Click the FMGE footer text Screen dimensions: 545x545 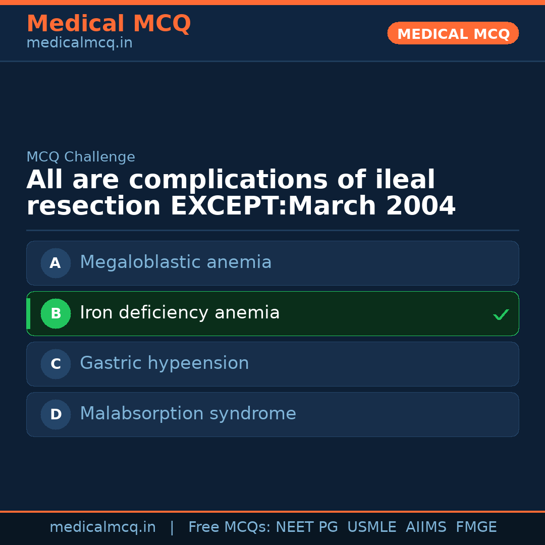(476, 527)
